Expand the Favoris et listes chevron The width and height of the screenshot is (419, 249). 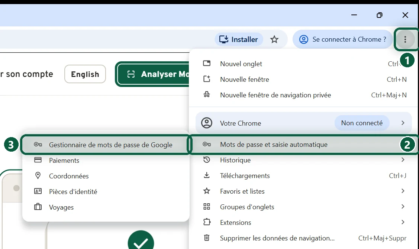(x=403, y=191)
